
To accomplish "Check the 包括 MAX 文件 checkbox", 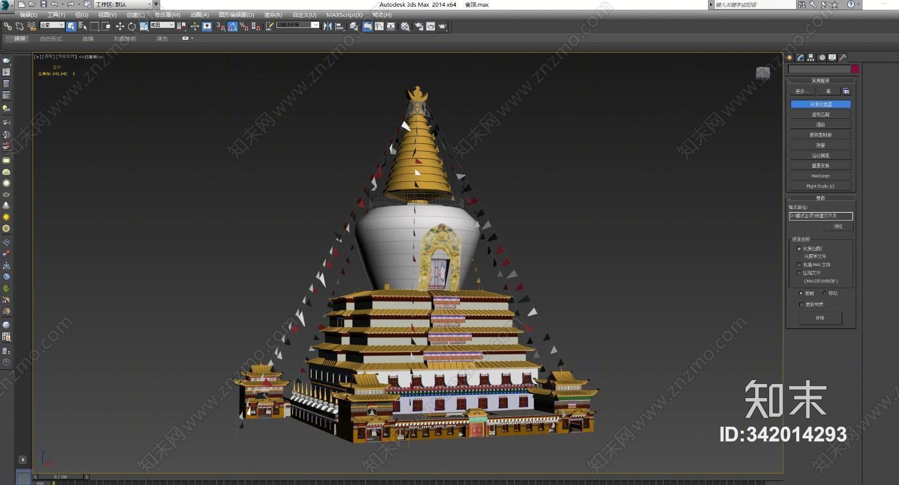I will pyautogui.click(x=799, y=265).
